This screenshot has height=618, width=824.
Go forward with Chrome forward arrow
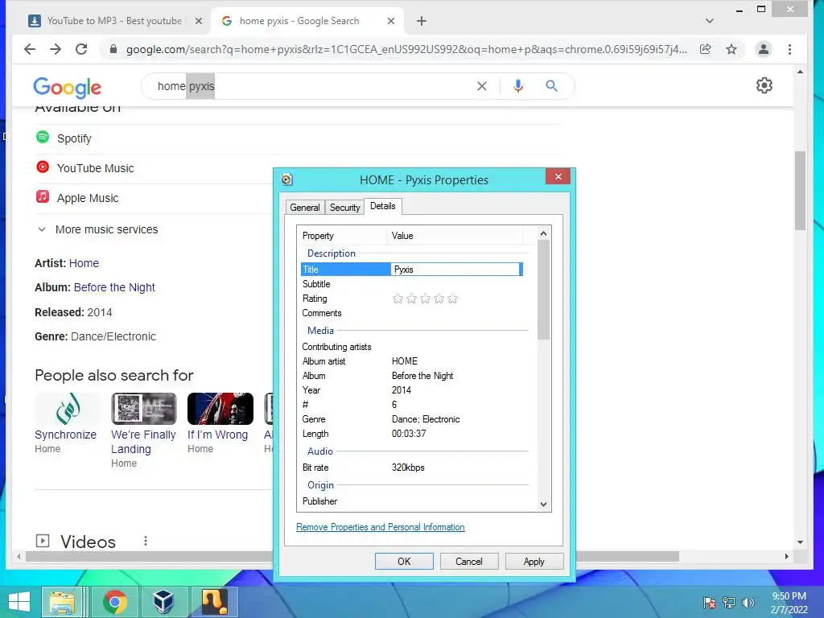(x=56, y=49)
